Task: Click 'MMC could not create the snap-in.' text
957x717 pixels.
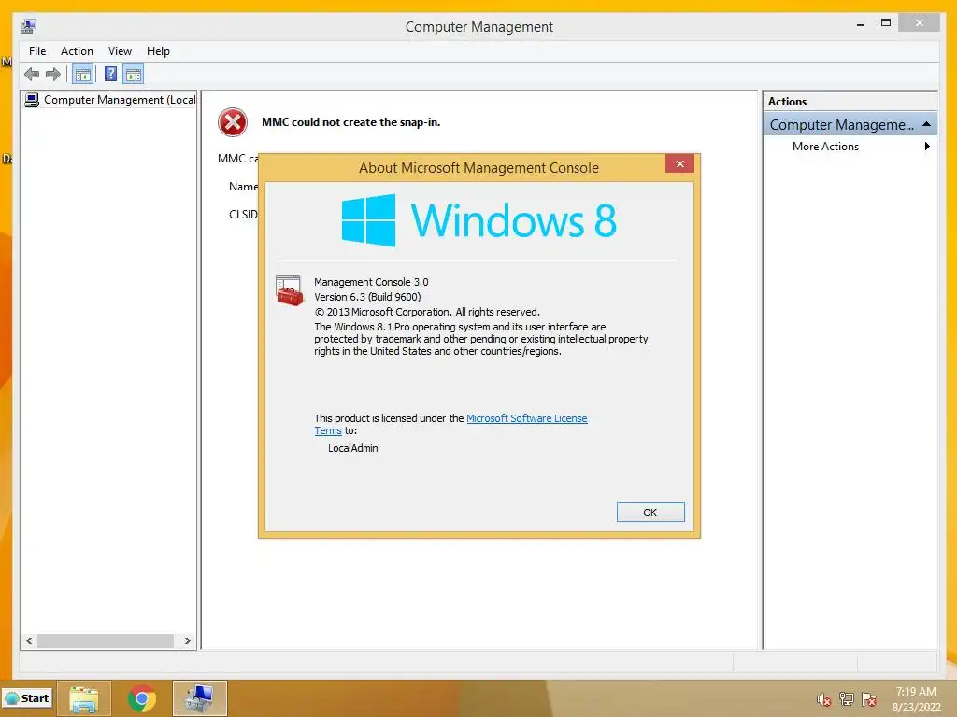Action: tap(351, 122)
